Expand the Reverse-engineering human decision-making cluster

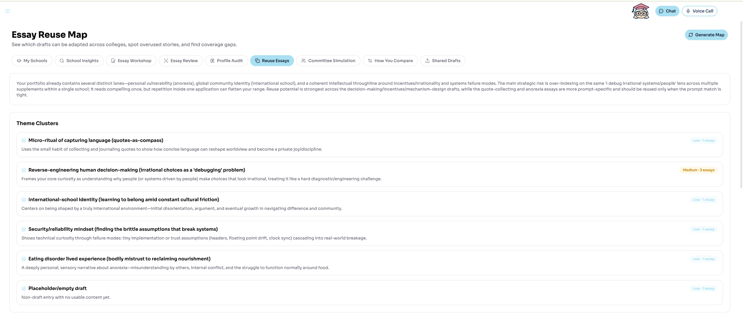point(137,170)
